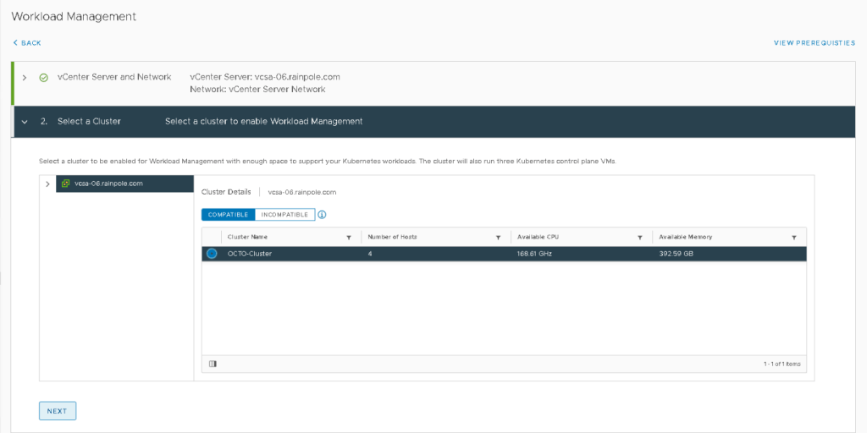
Task: Switch to the Compatible tab
Action: (x=228, y=215)
